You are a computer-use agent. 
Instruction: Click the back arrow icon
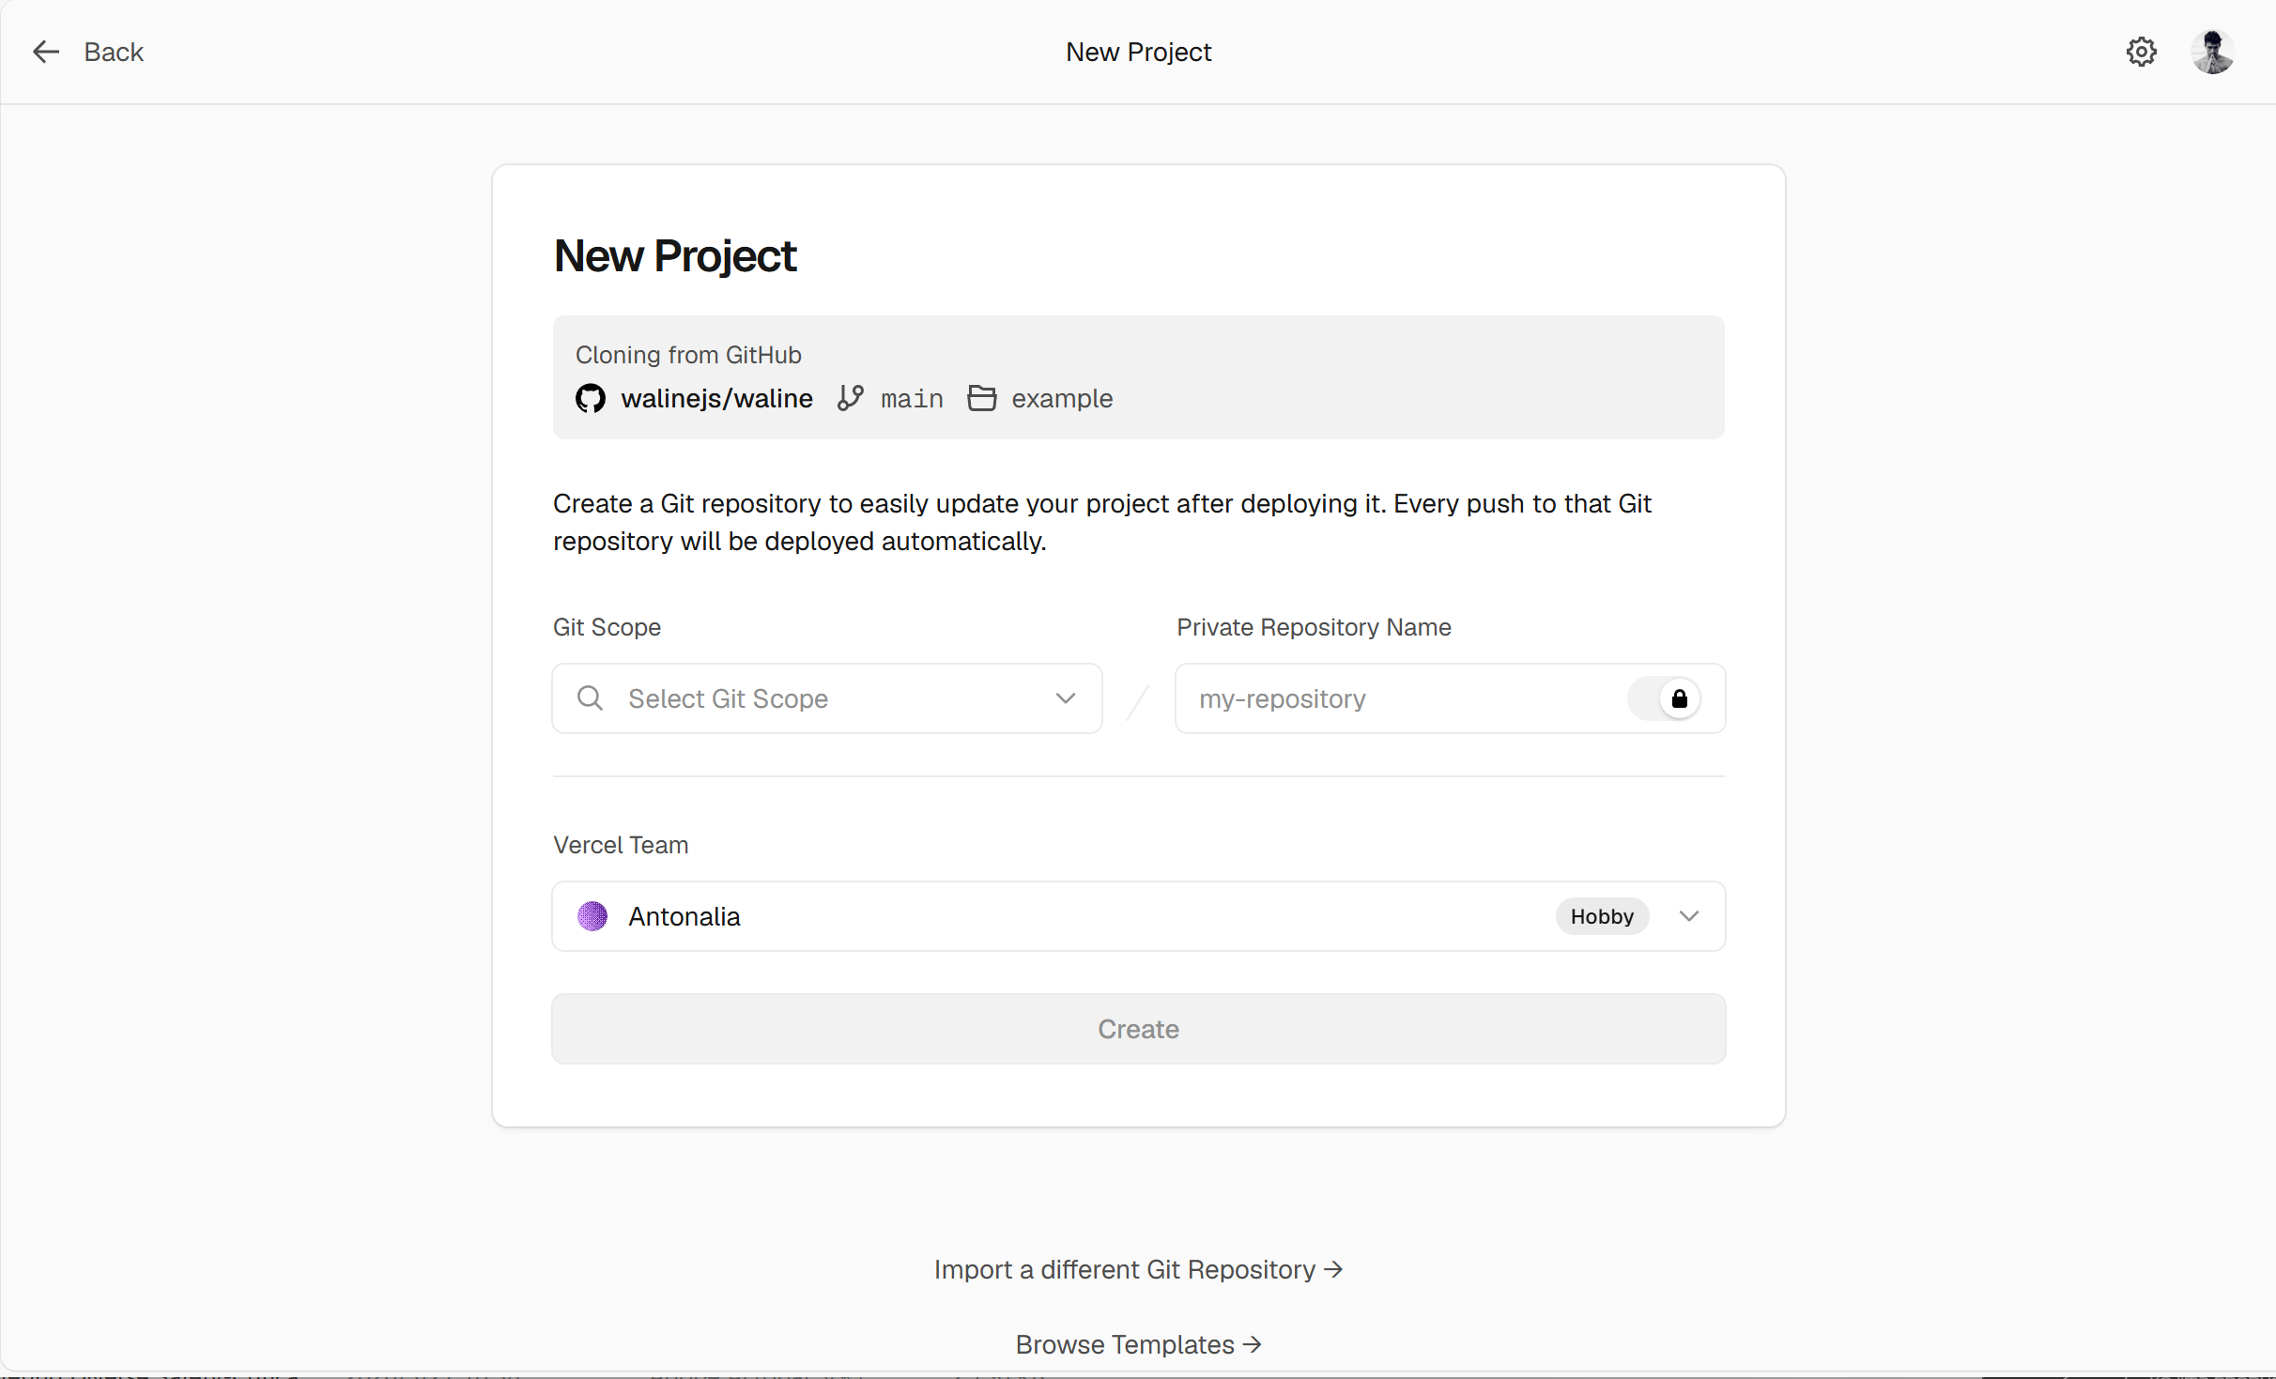click(x=45, y=52)
